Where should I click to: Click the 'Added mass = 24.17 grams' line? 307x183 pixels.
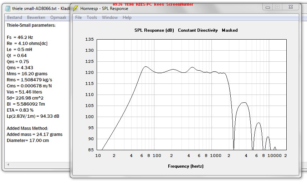pos(35,134)
